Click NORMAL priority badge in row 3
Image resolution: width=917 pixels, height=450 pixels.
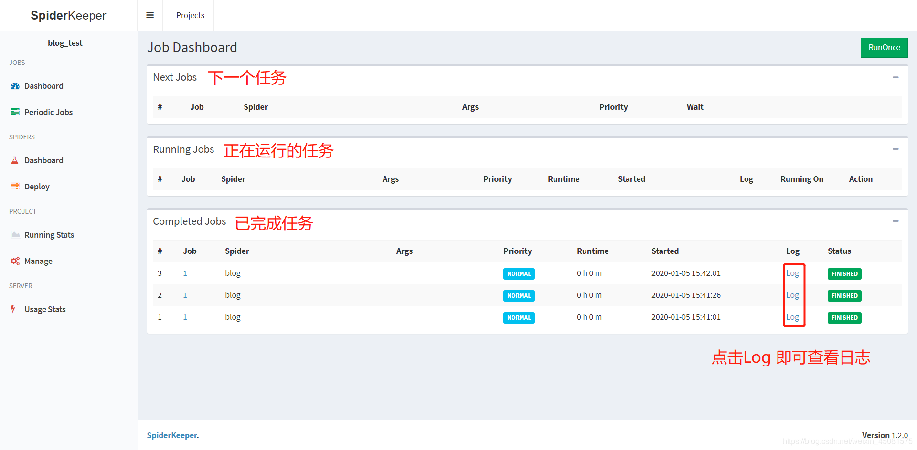tap(519, 274)
